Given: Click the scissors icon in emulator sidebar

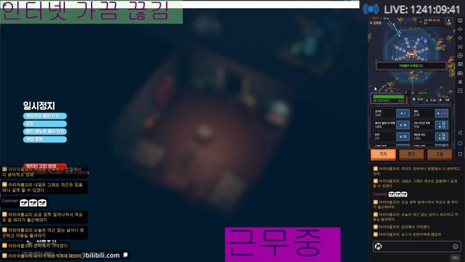Looking at the screenshot, I should [460, 82].
